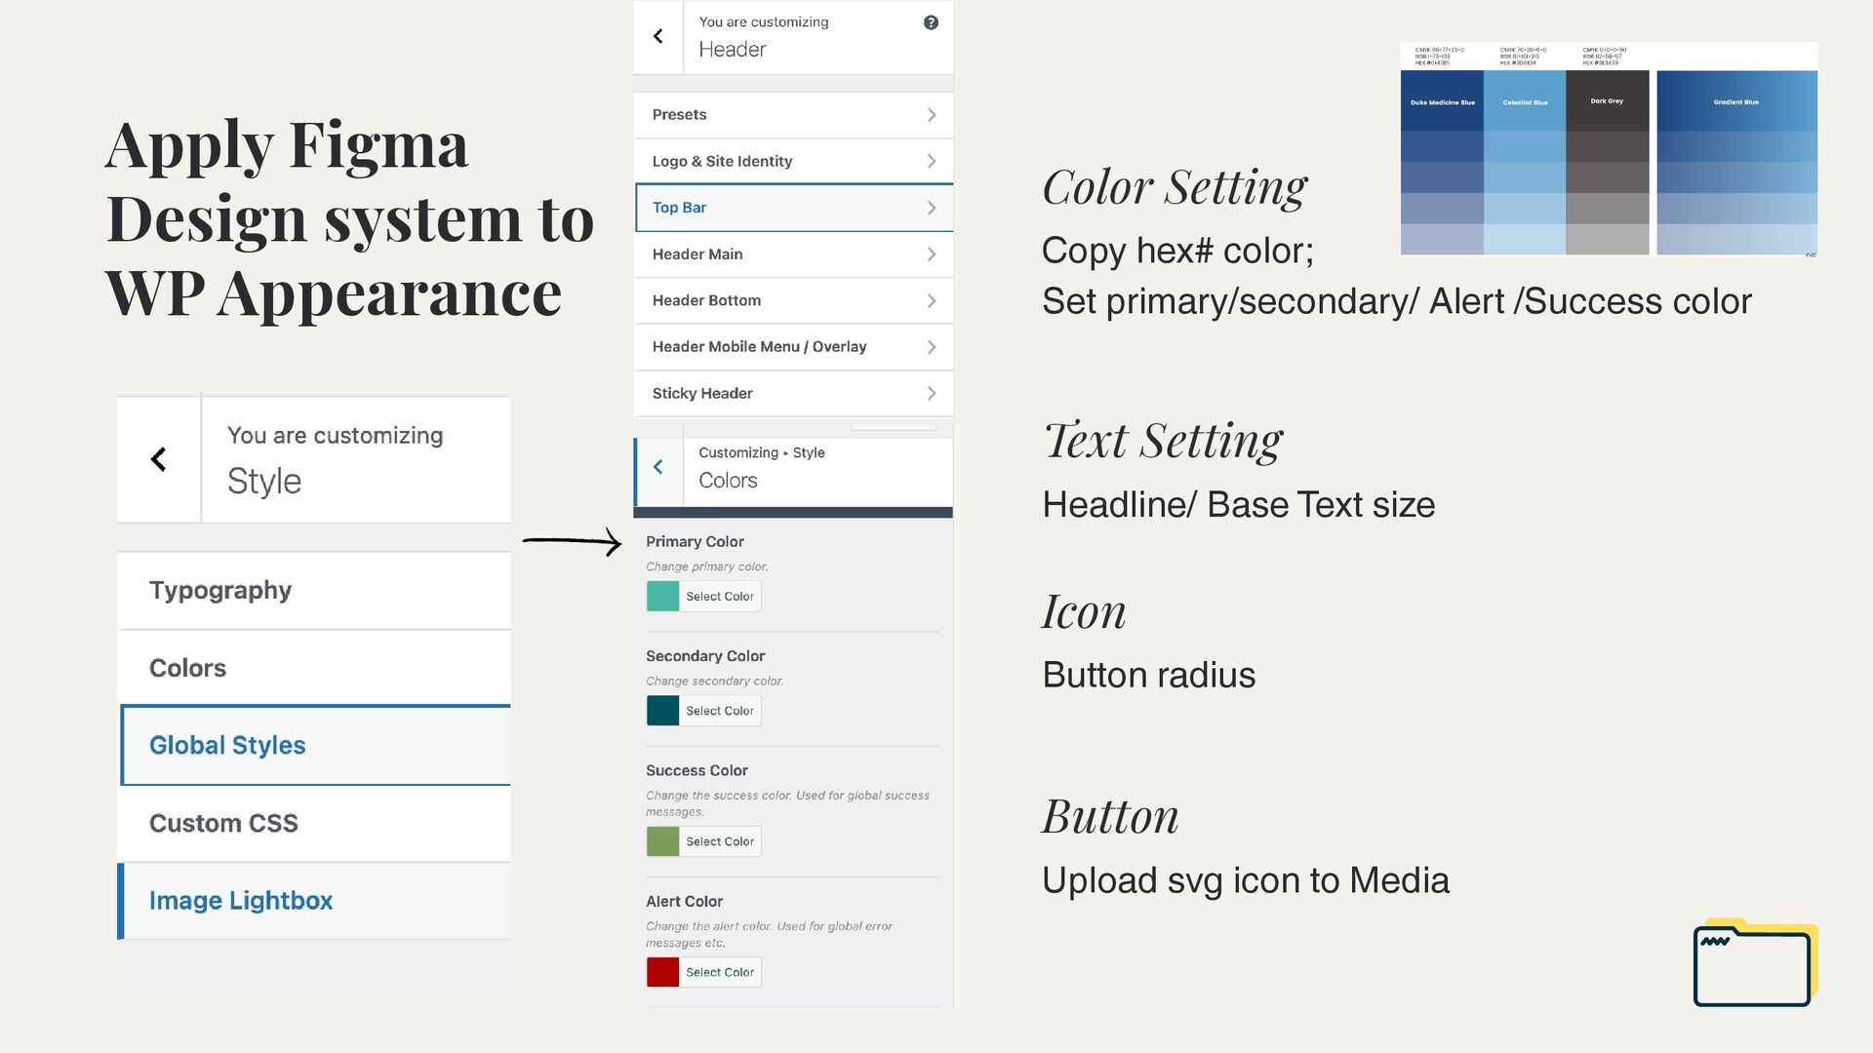Select Global Styles in Style panel
This screenshot has height=1053, width=1873.
(314, 746)
